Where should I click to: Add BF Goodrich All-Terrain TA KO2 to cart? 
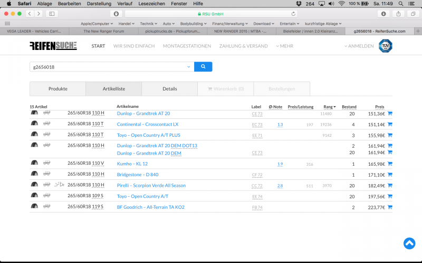tap(390, 207)
